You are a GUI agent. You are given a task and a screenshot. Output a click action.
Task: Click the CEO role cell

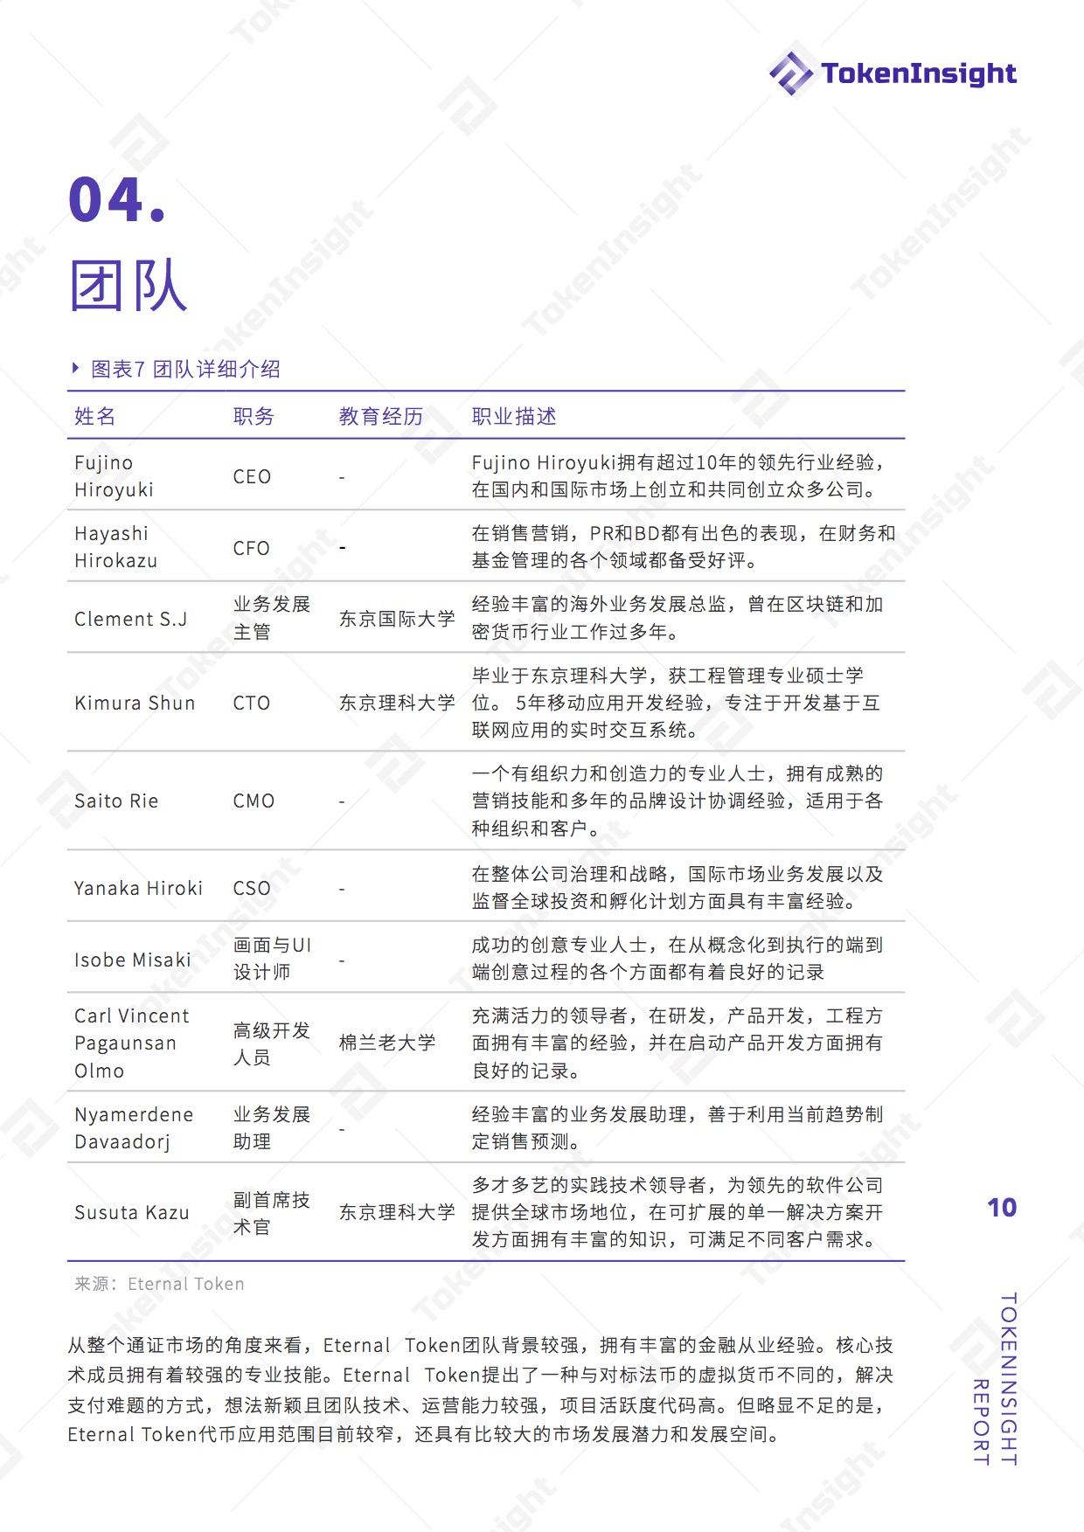click(252, 476)
